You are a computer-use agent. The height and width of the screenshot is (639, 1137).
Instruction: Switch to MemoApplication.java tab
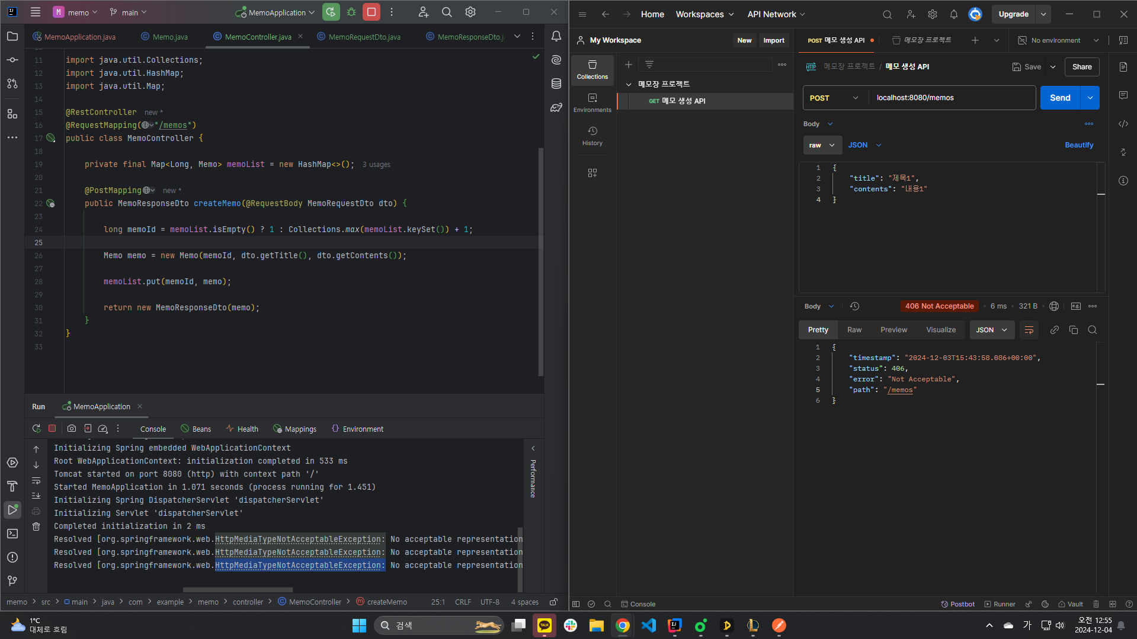tap(75, 37)
